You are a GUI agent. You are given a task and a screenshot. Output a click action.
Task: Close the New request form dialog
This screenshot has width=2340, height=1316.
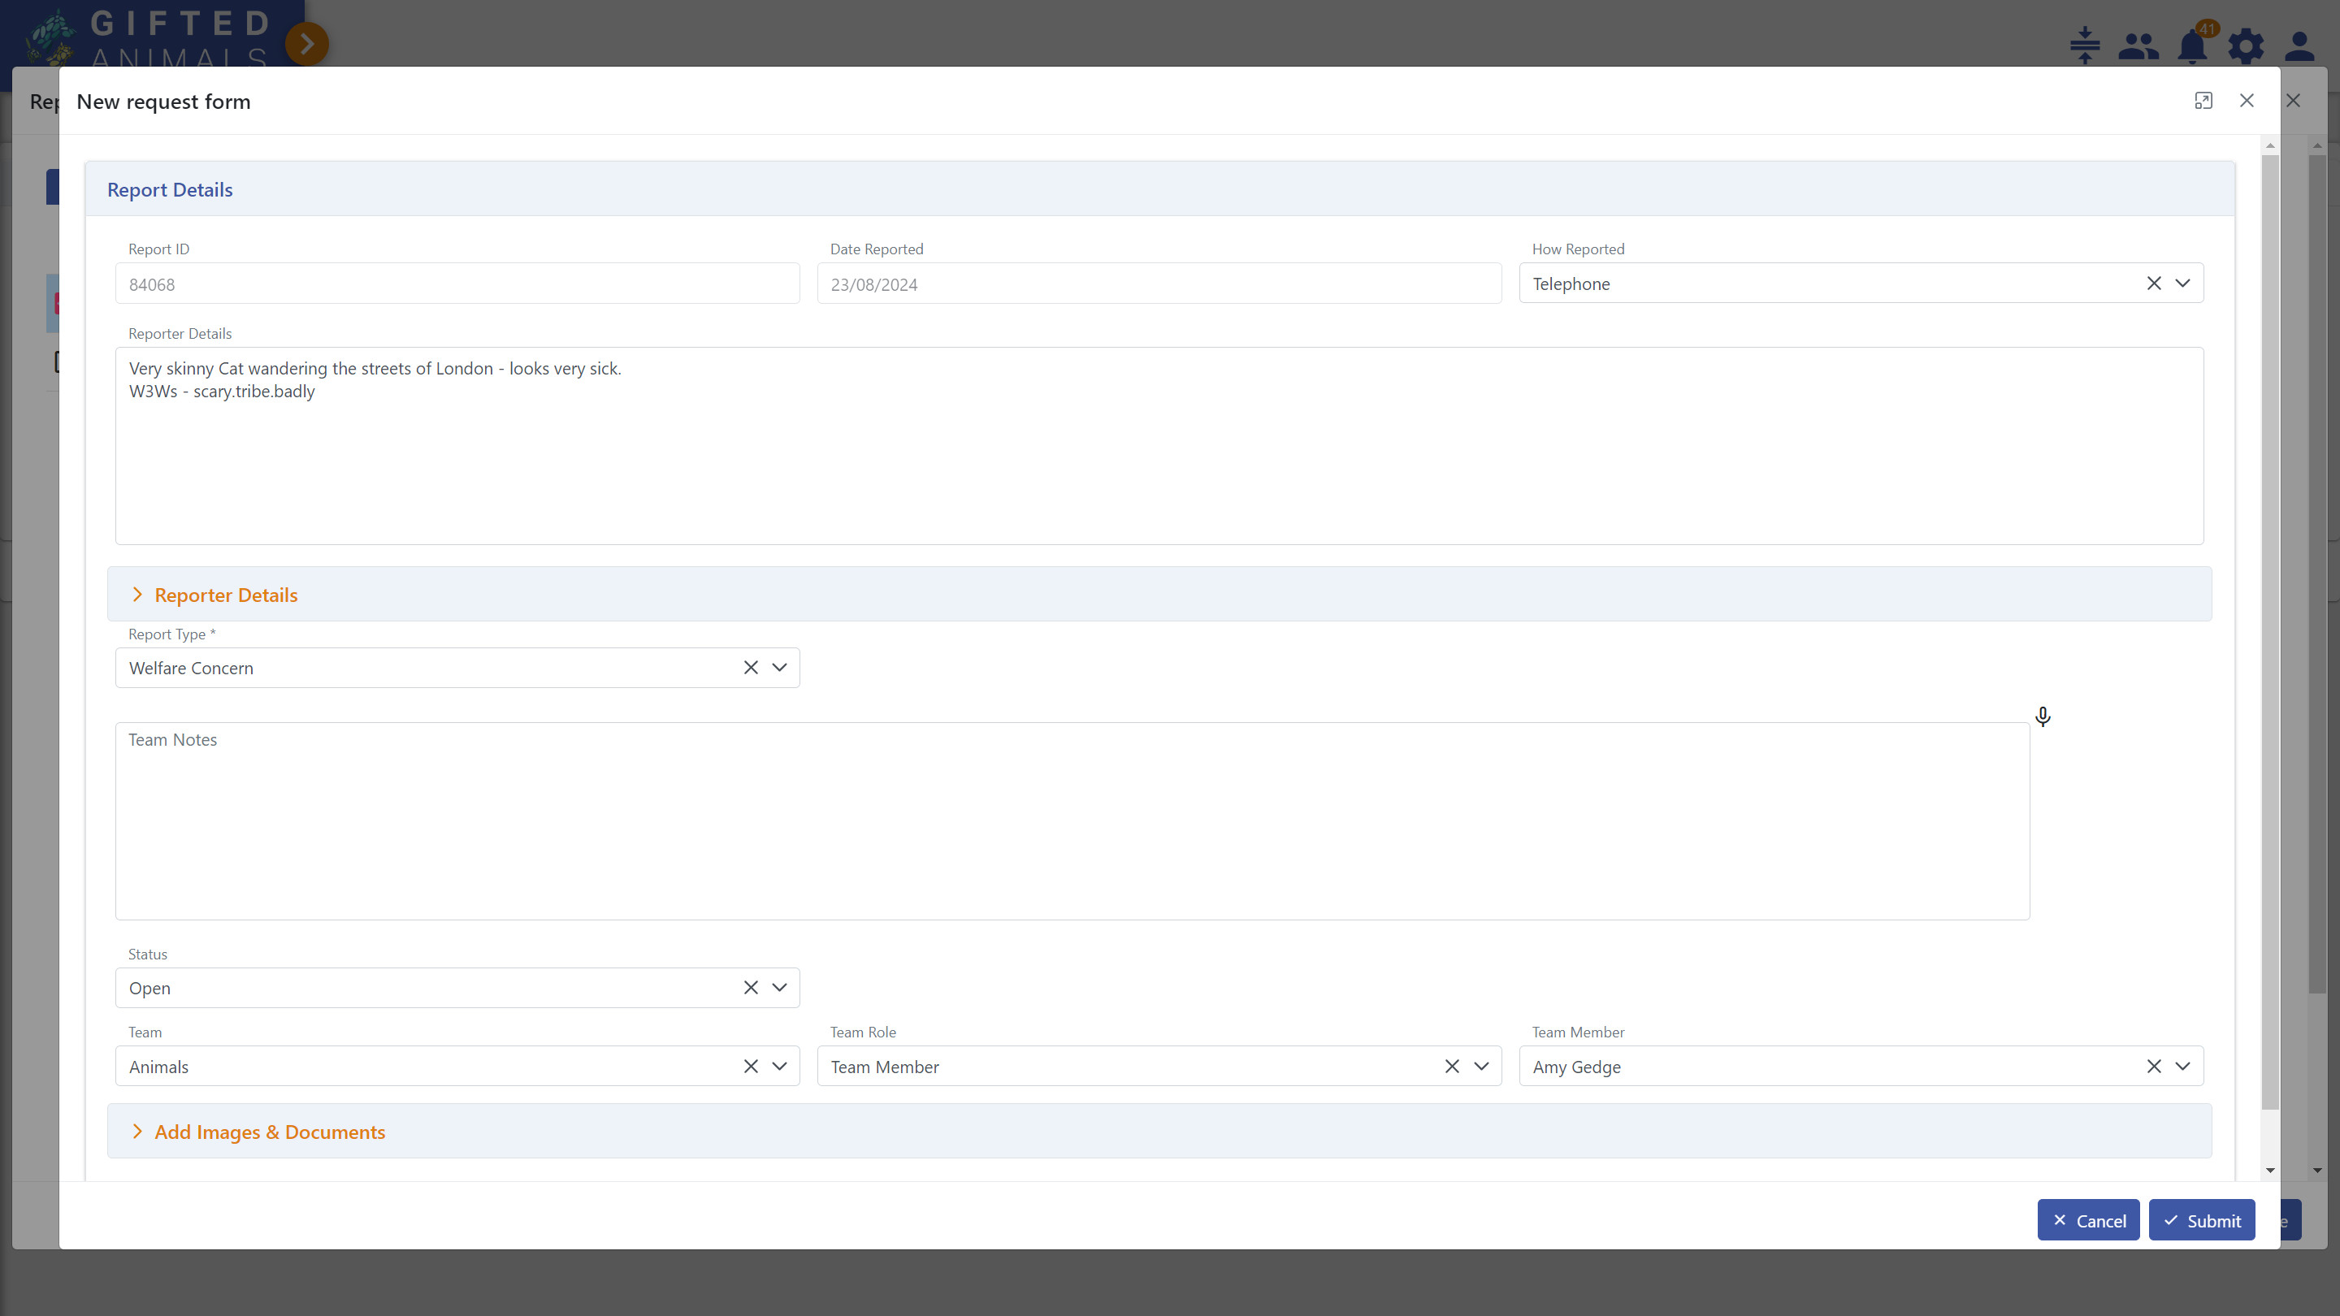click(2247, 101)
